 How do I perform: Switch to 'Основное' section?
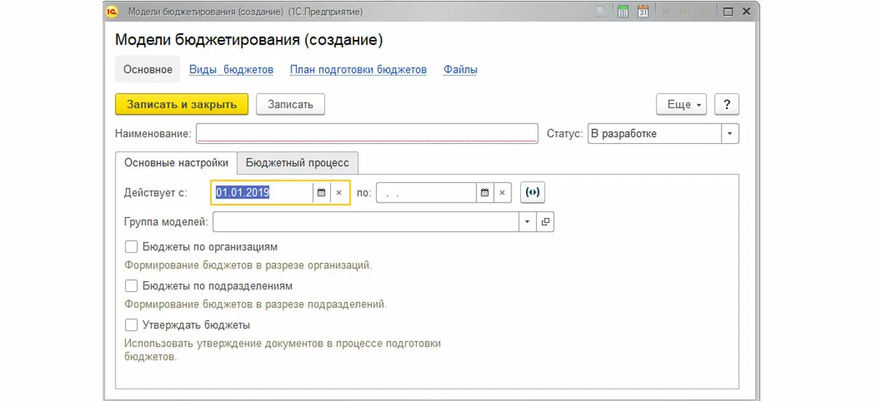pos(148,70)
